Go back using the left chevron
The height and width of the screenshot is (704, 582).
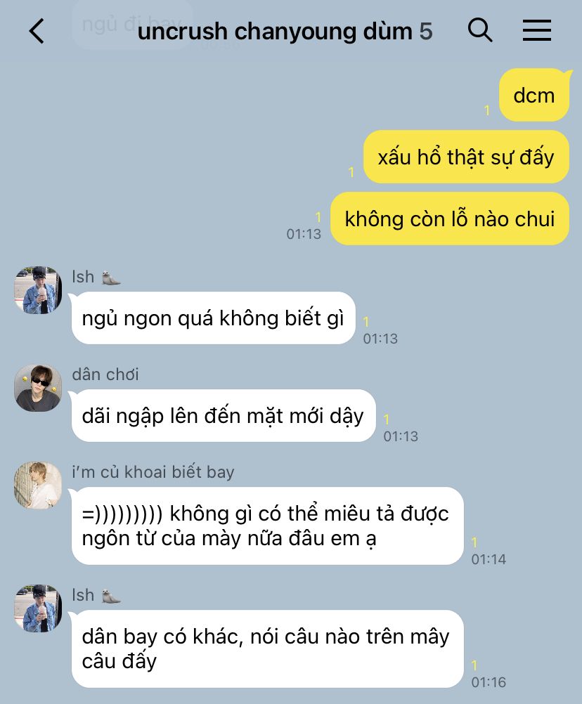click(37, 31)
